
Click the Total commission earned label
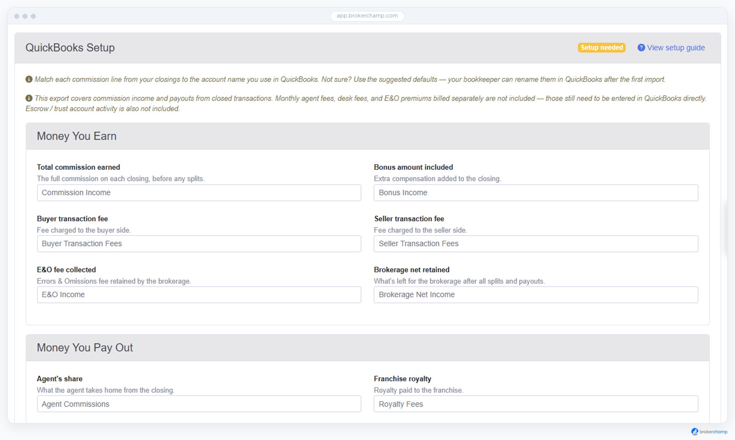click(79, 167)
